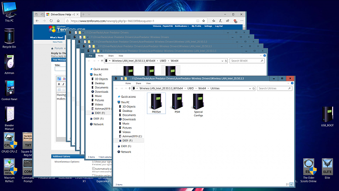Viewport: 339px width, 191px height.
Task: Select Music in Win64 window navigation pane
Action: pos(98,96)
